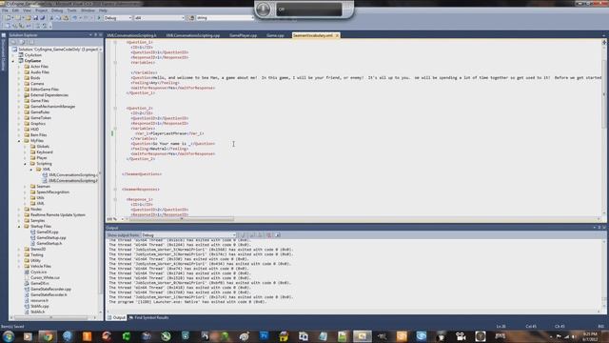The height and width of the screenshot is (343, 609).
Task: Collapse the Startup Files folder
Action: (19, 227)
